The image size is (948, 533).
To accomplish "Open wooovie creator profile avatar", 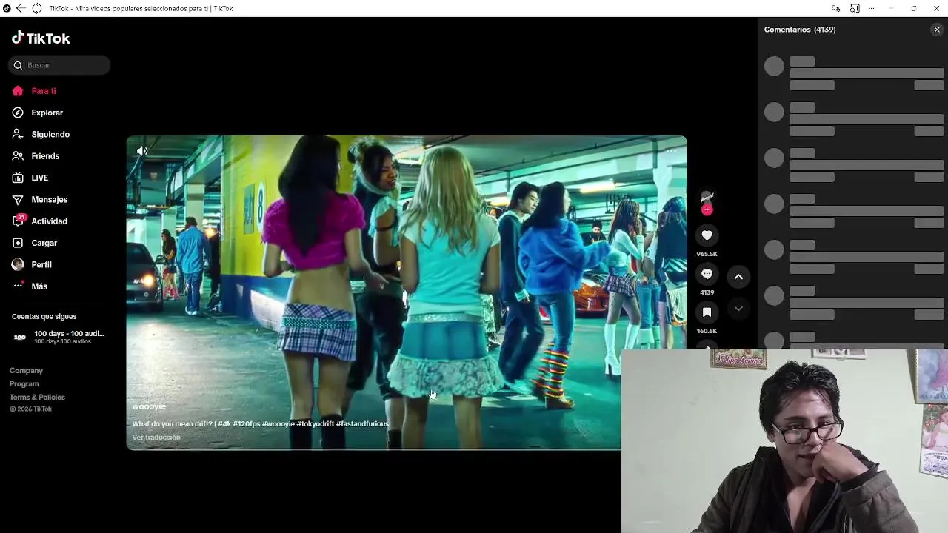I will click(x=707, y=197).
